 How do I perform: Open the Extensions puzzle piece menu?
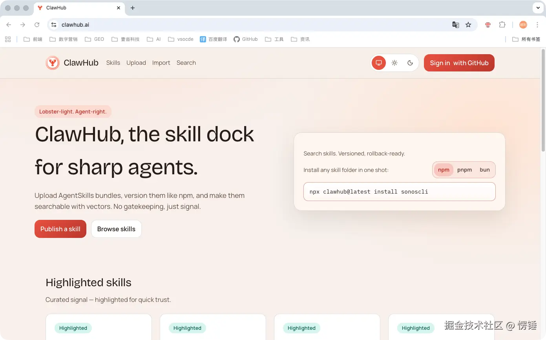click(x=502, y=25)
